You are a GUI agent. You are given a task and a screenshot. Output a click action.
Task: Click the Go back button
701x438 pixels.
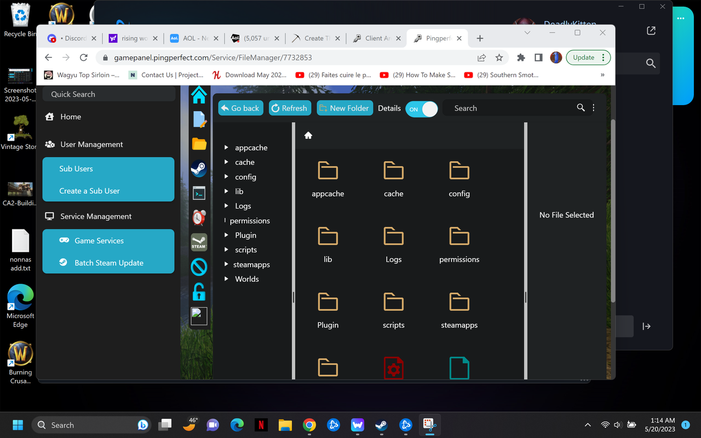point(240,108)
